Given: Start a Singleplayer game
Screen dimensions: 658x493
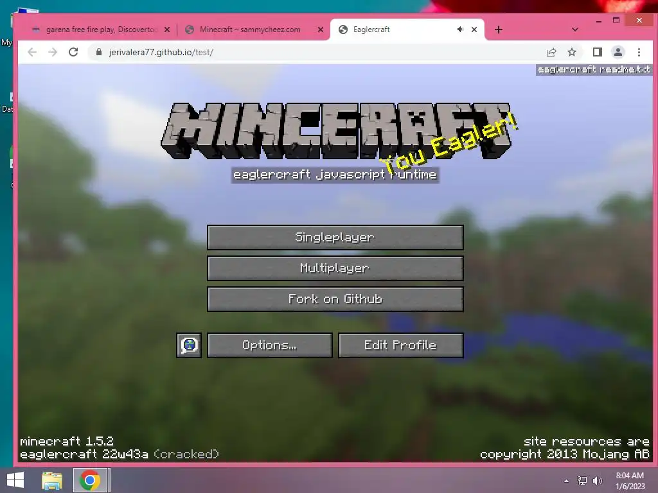Looking at the screenshot, I should 335,238.
